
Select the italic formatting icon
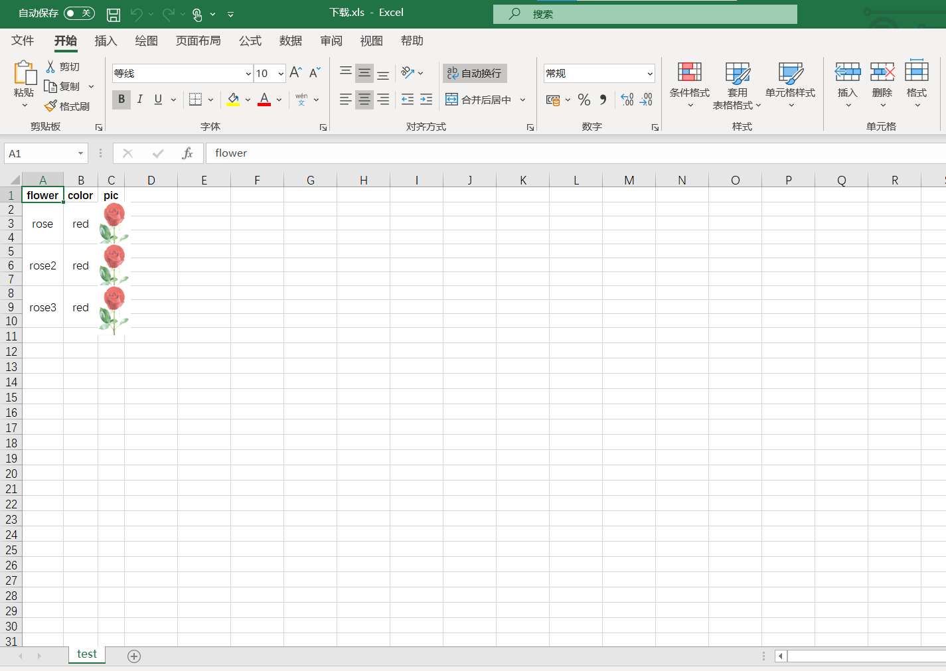pos(139,99)
